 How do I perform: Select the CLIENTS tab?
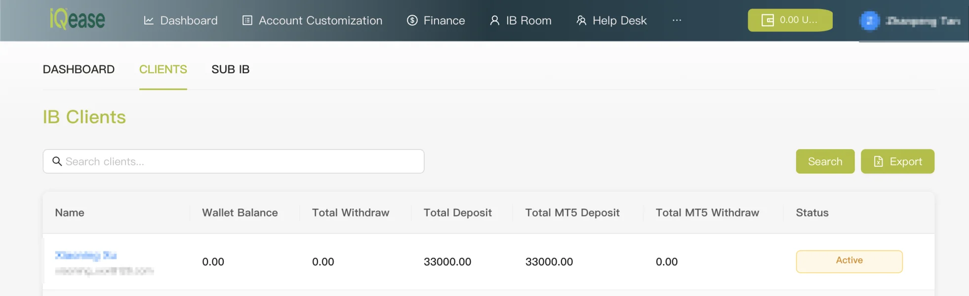(163, 70)
